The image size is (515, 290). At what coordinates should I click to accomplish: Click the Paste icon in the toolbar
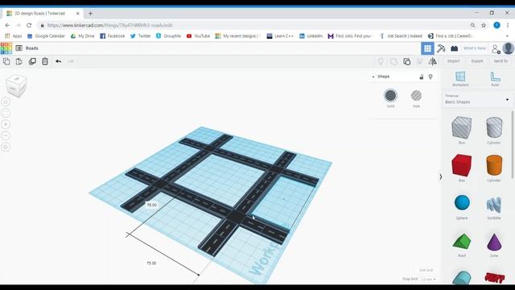coord(19,61)
